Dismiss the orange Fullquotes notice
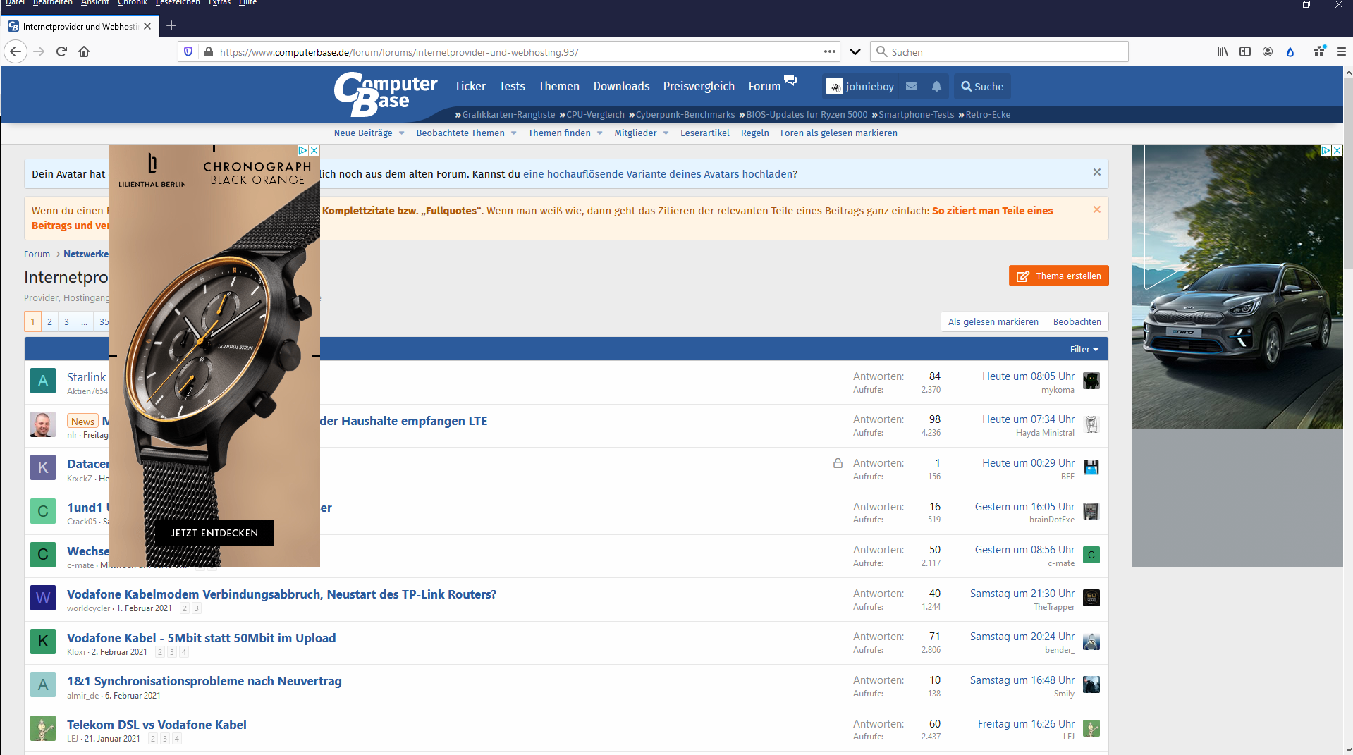 (x=1097, y=209)
